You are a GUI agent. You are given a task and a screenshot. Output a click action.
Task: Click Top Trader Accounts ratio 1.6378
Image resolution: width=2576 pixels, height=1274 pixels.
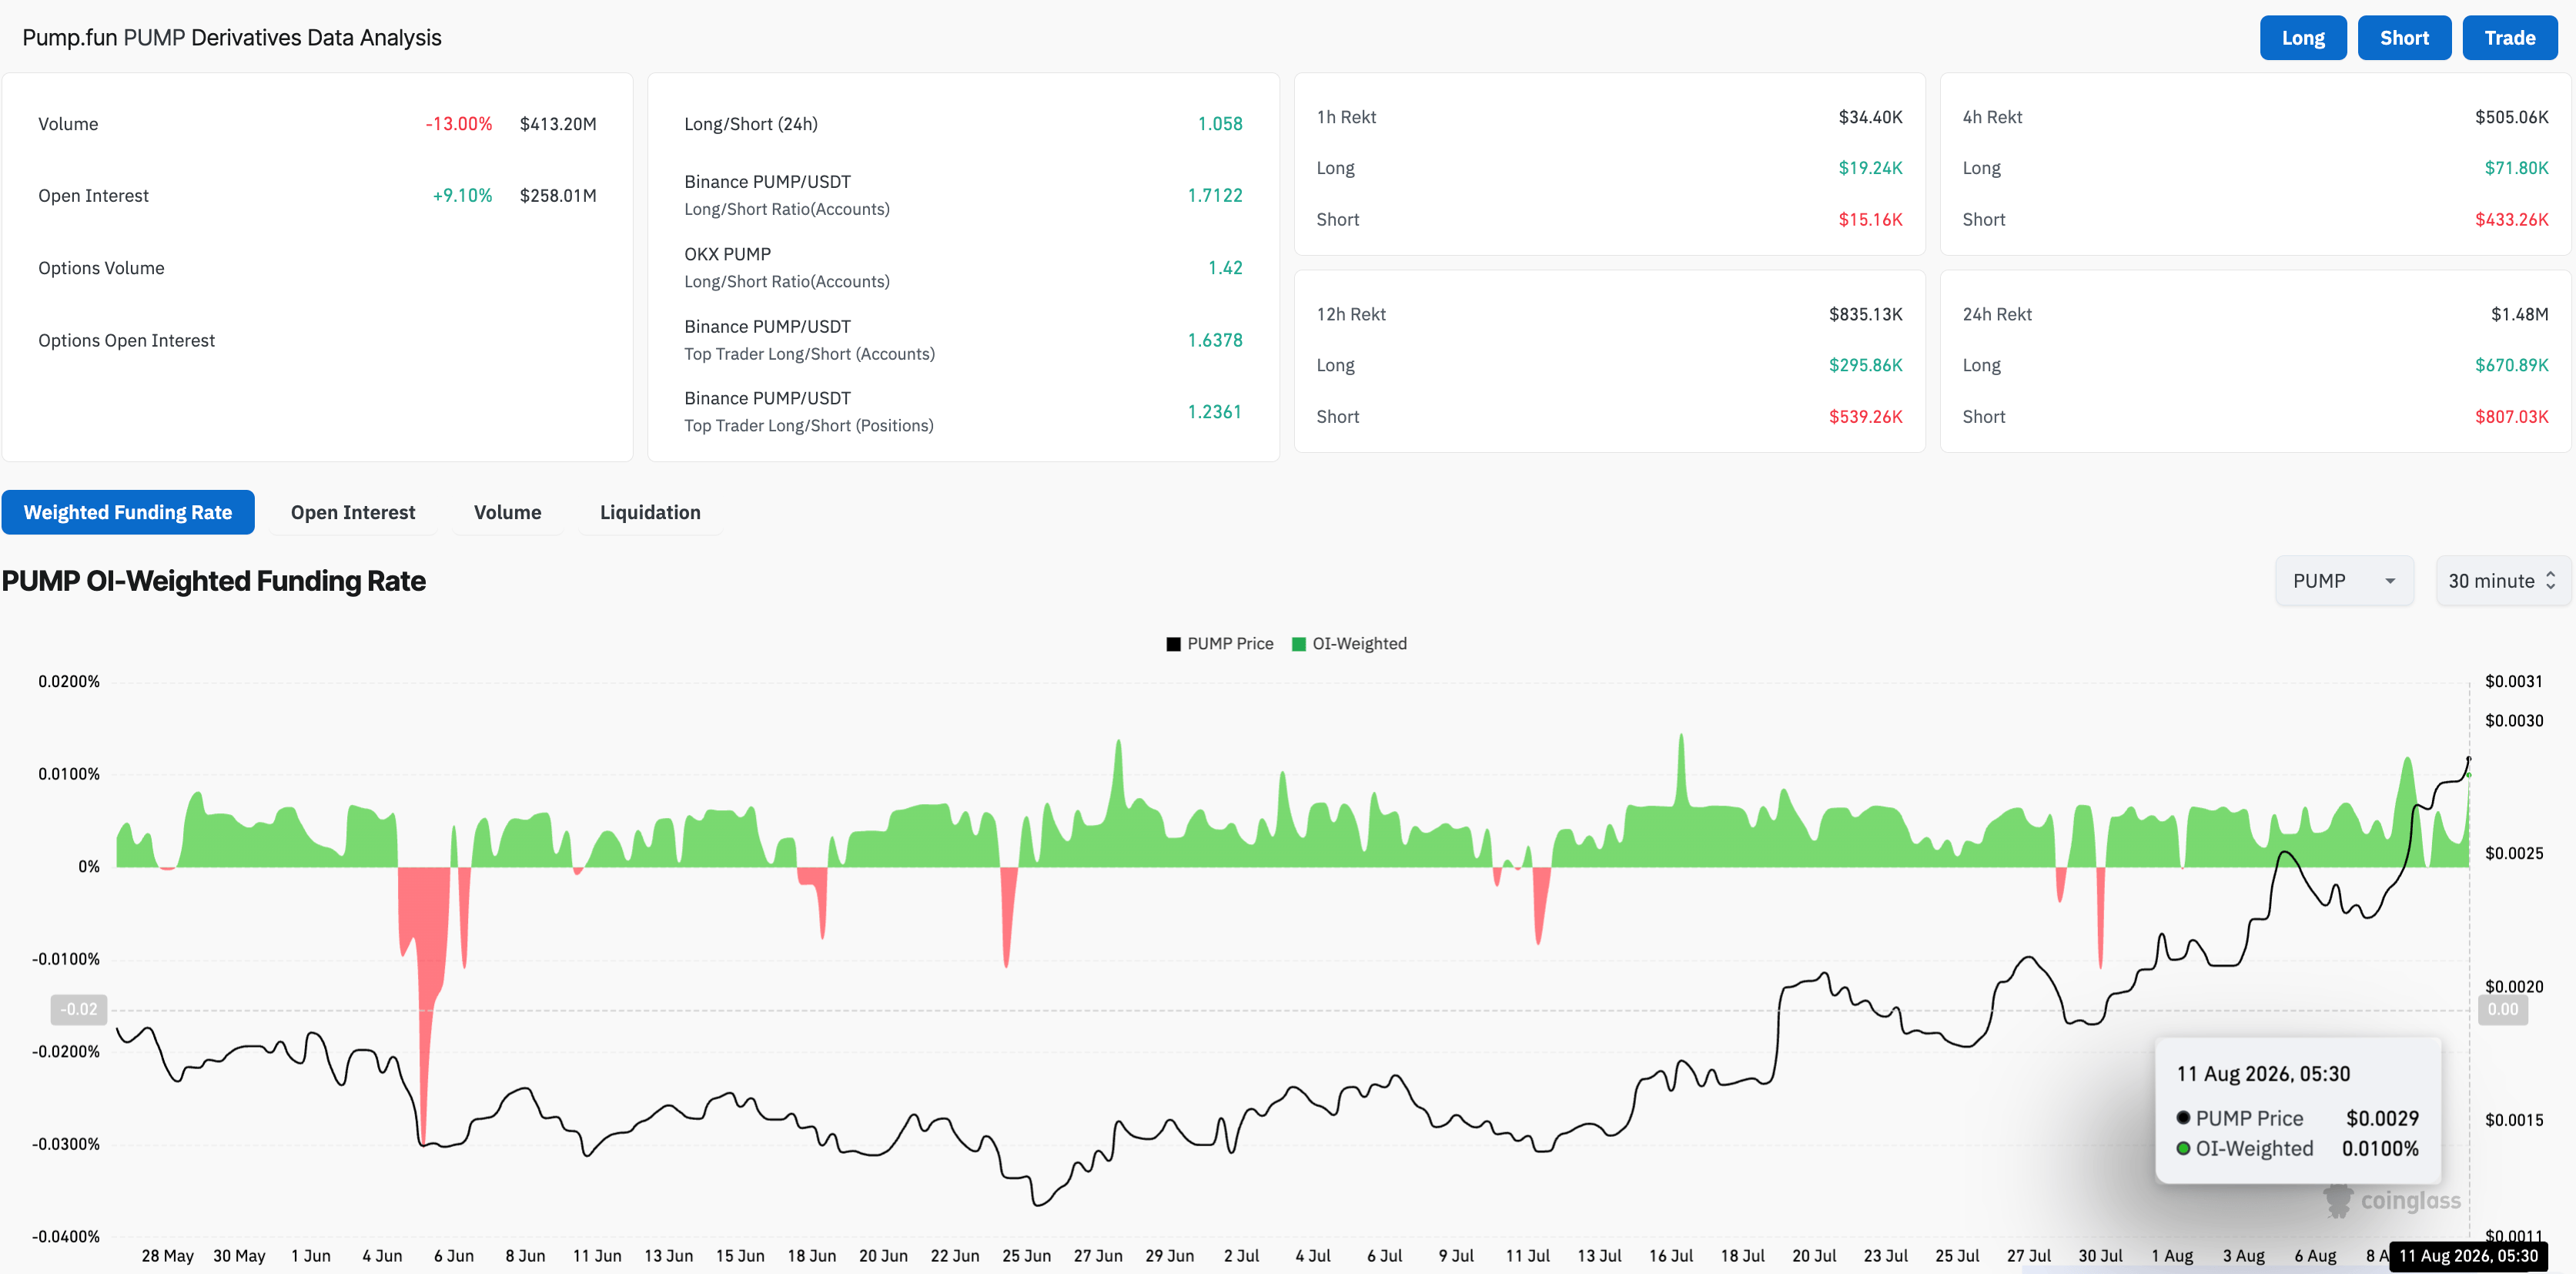[x=1215, y=340]
